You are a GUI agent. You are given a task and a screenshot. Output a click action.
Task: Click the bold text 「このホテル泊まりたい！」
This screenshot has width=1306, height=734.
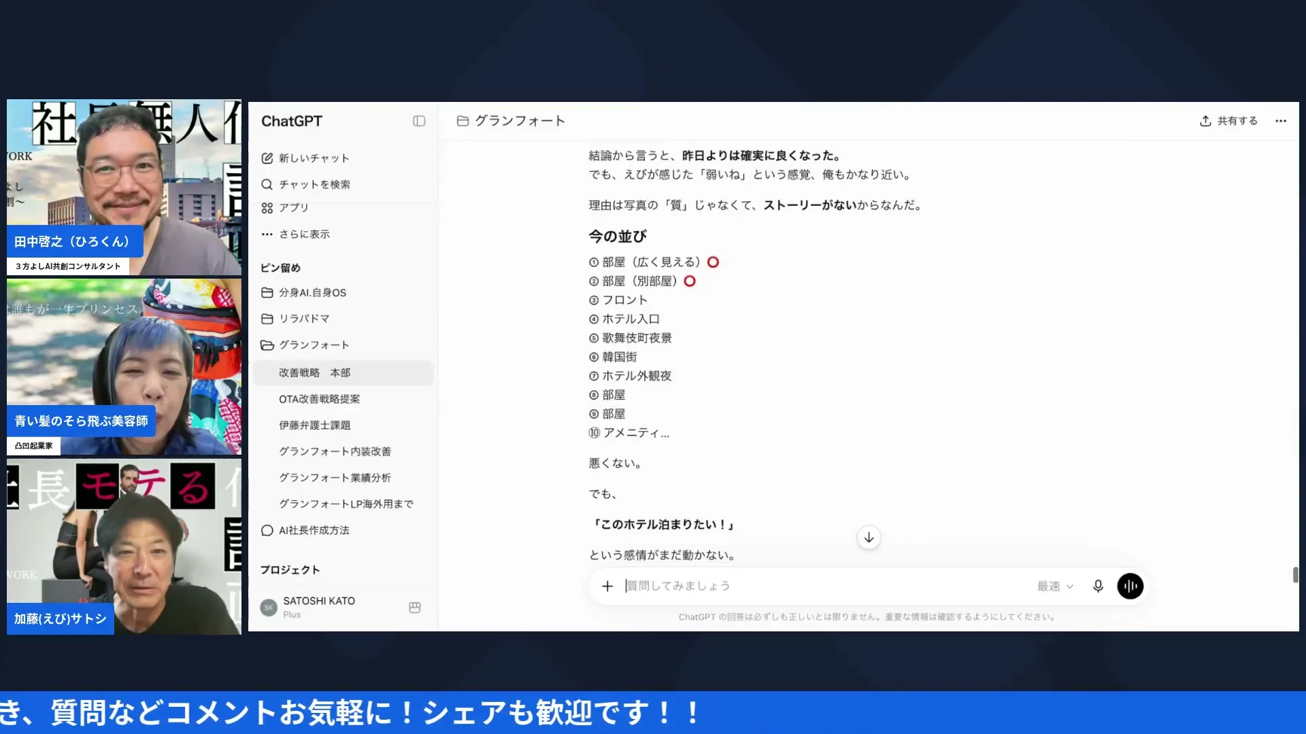pyautogui.click(x=663, y=525)
